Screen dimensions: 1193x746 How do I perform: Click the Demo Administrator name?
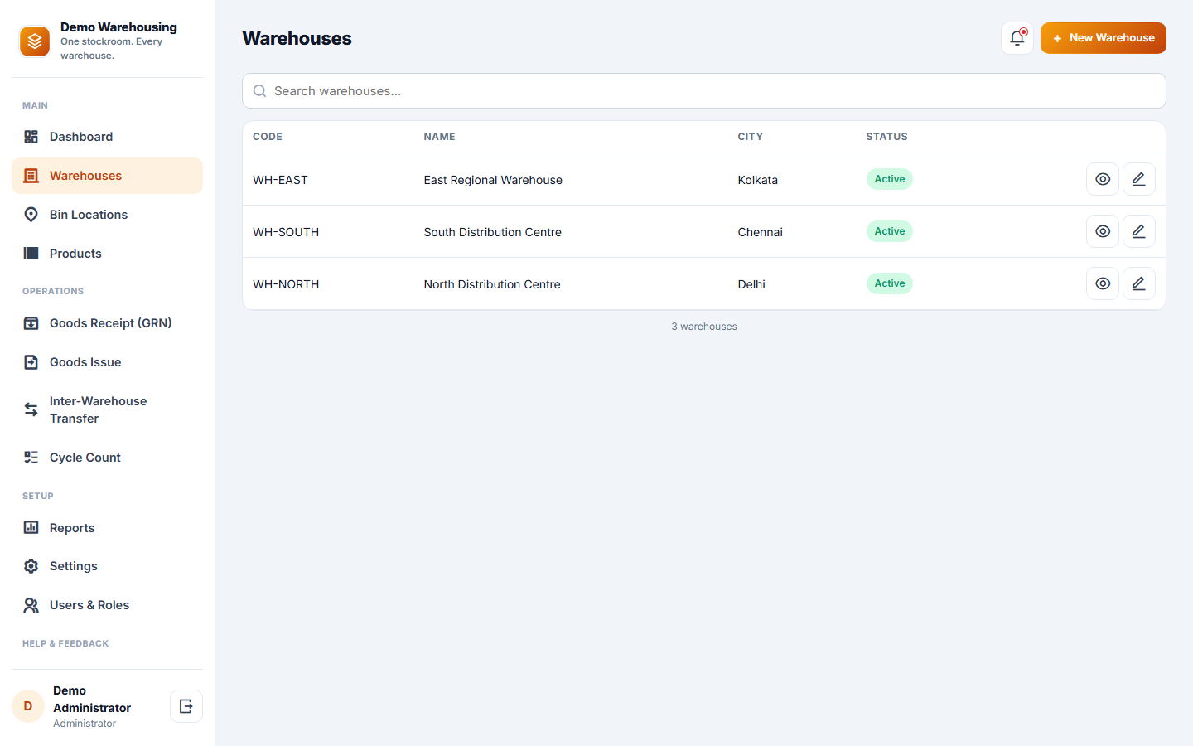point(92,699)
